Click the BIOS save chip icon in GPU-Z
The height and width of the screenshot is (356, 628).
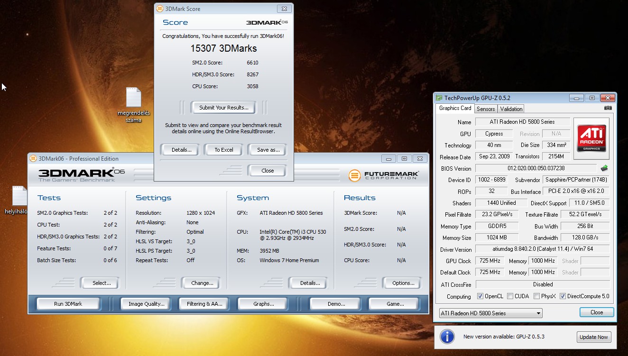click(604, 168)
